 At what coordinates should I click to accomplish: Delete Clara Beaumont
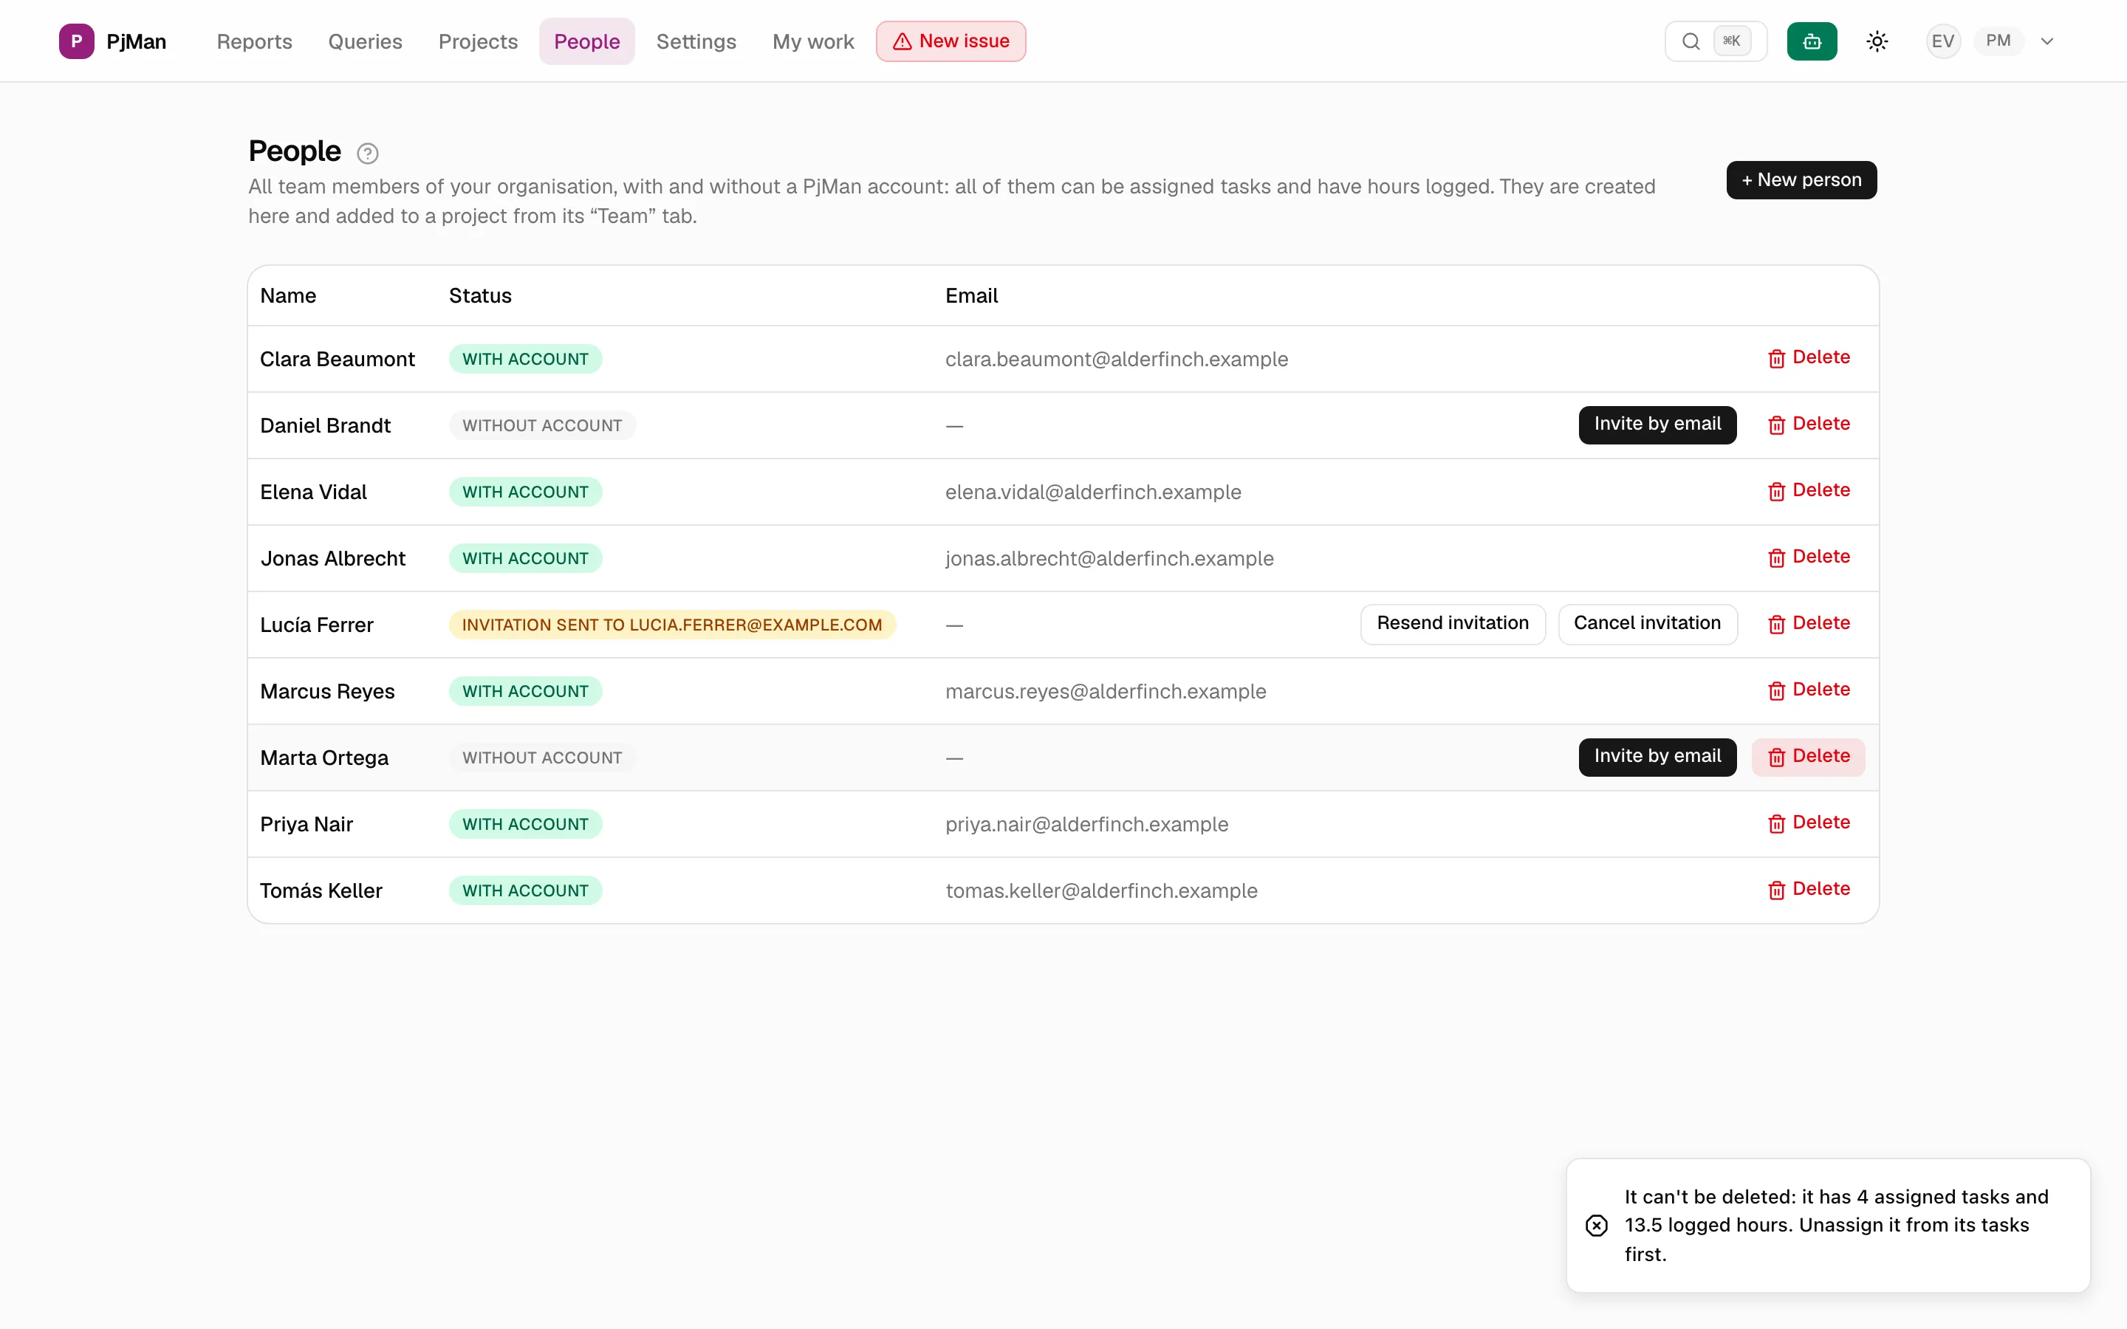1808,358
